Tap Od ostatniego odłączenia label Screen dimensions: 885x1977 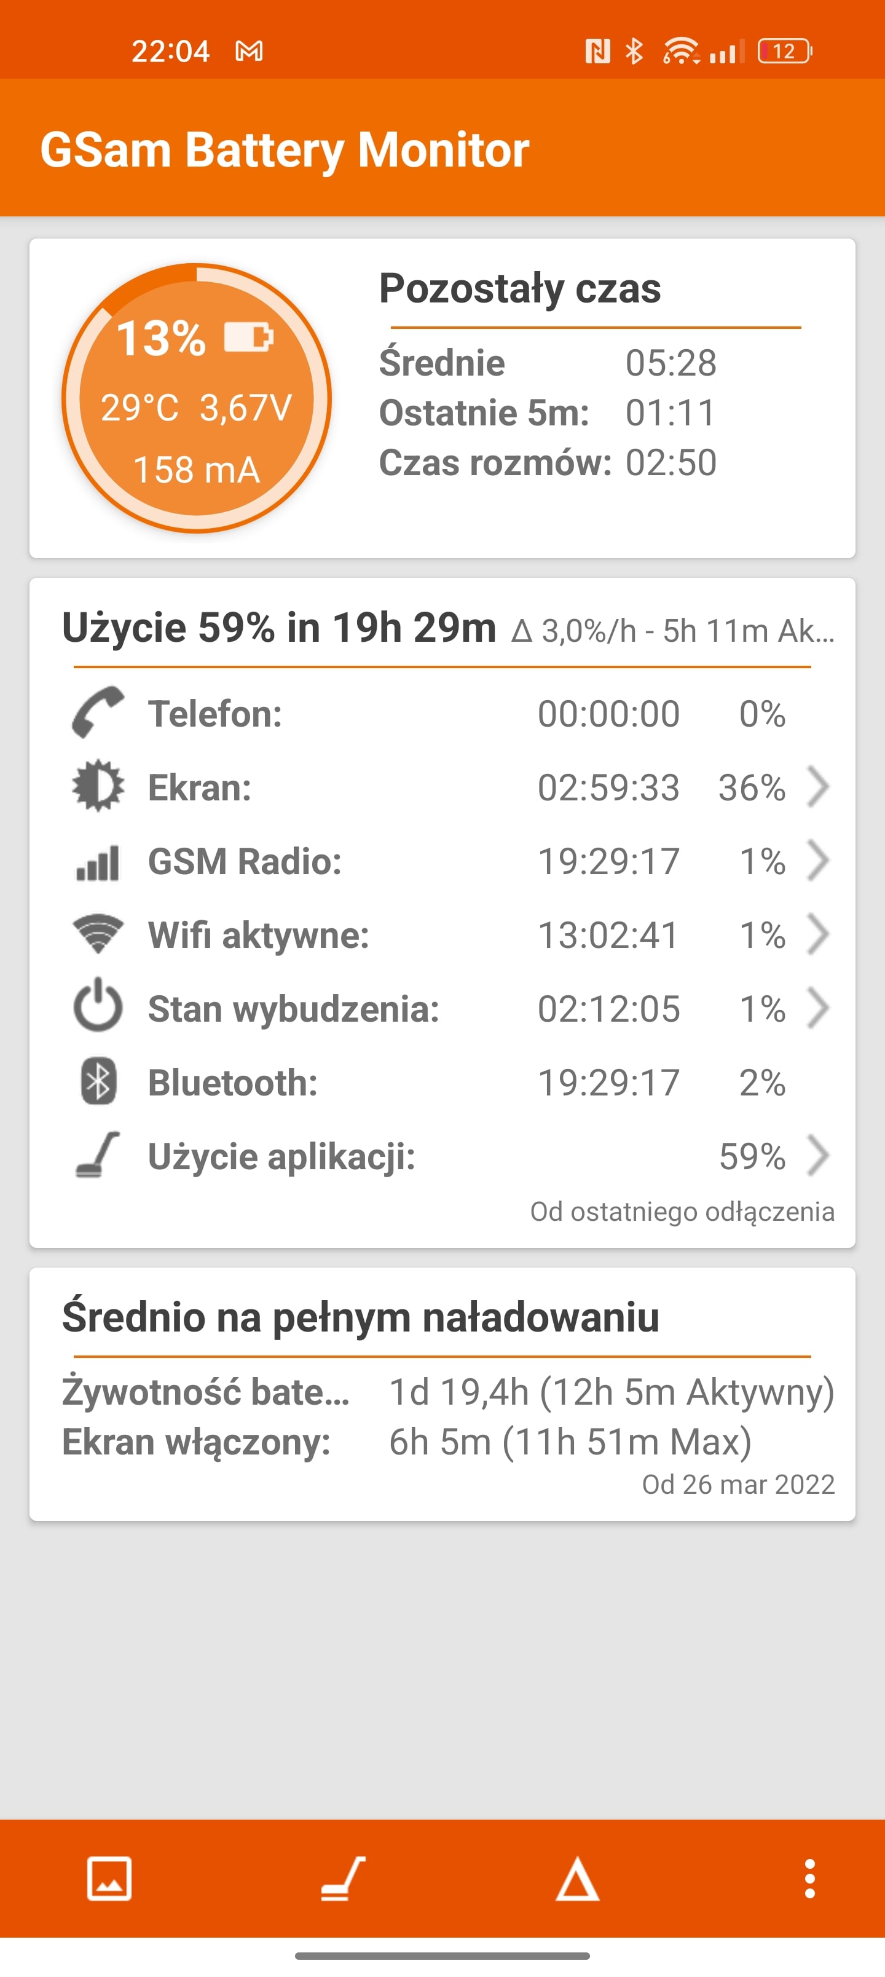pos(682,1211)
